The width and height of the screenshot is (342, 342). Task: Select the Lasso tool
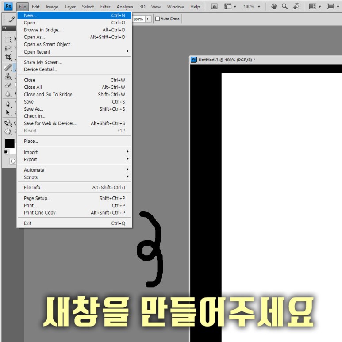(8, 48)
